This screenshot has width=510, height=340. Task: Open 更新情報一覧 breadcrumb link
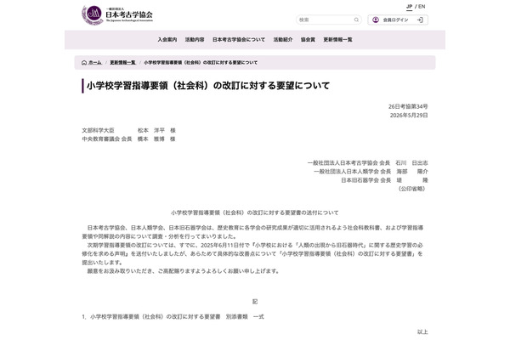[122, 62]
